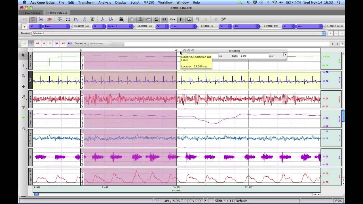The width and height of the screenshot is (363, 204).
Task: Open the Analysis menu
Action: (105, 3)
